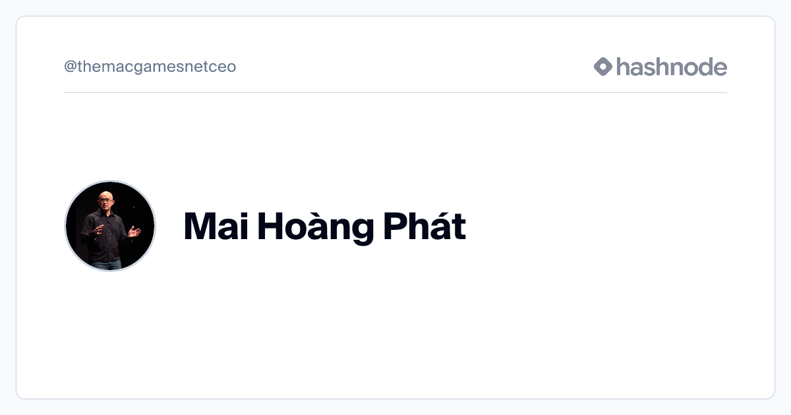Click the Mai Hoàng Phát name heading

click(324, 226)
